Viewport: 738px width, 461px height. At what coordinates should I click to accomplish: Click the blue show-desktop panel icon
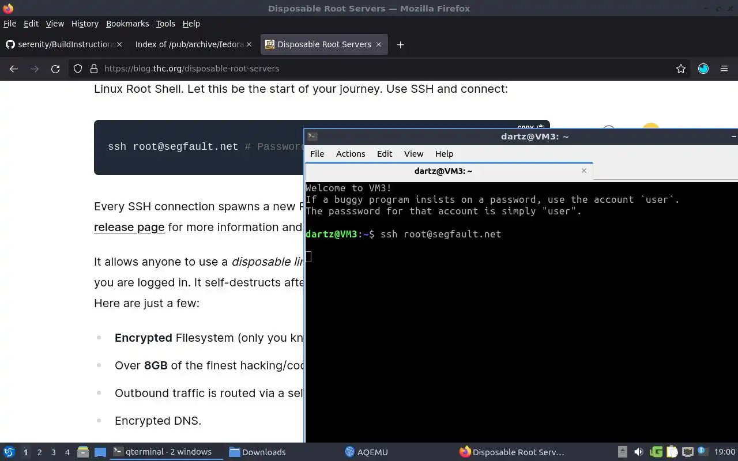tap(100, 452)
